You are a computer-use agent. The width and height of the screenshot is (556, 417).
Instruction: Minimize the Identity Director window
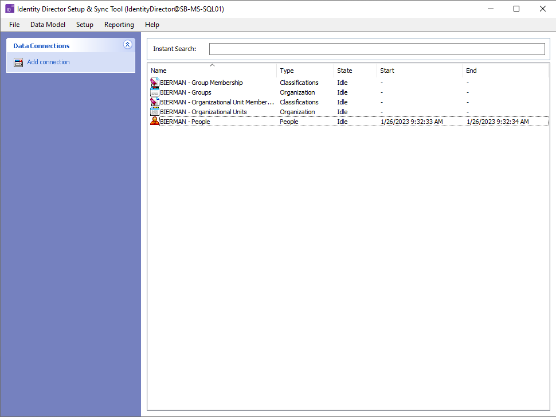[x=491, y=9]
